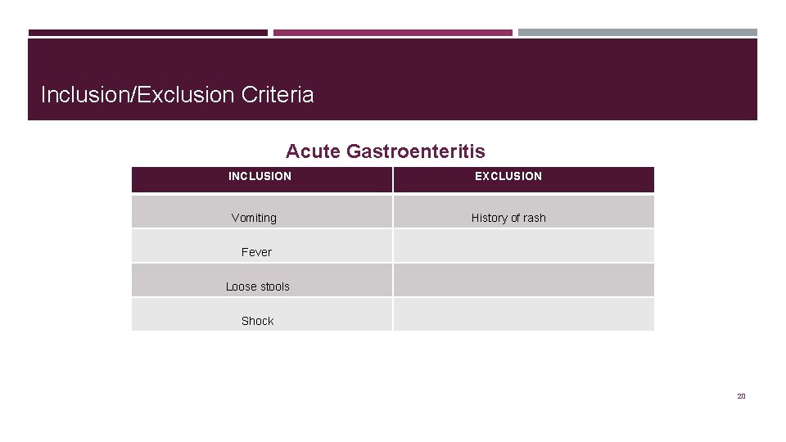Screen dimensions: 786x442
Task: Click the divider between INCLUSION and EXCLUSION headers
Action: pyautogui.click(x=393, y=179)
